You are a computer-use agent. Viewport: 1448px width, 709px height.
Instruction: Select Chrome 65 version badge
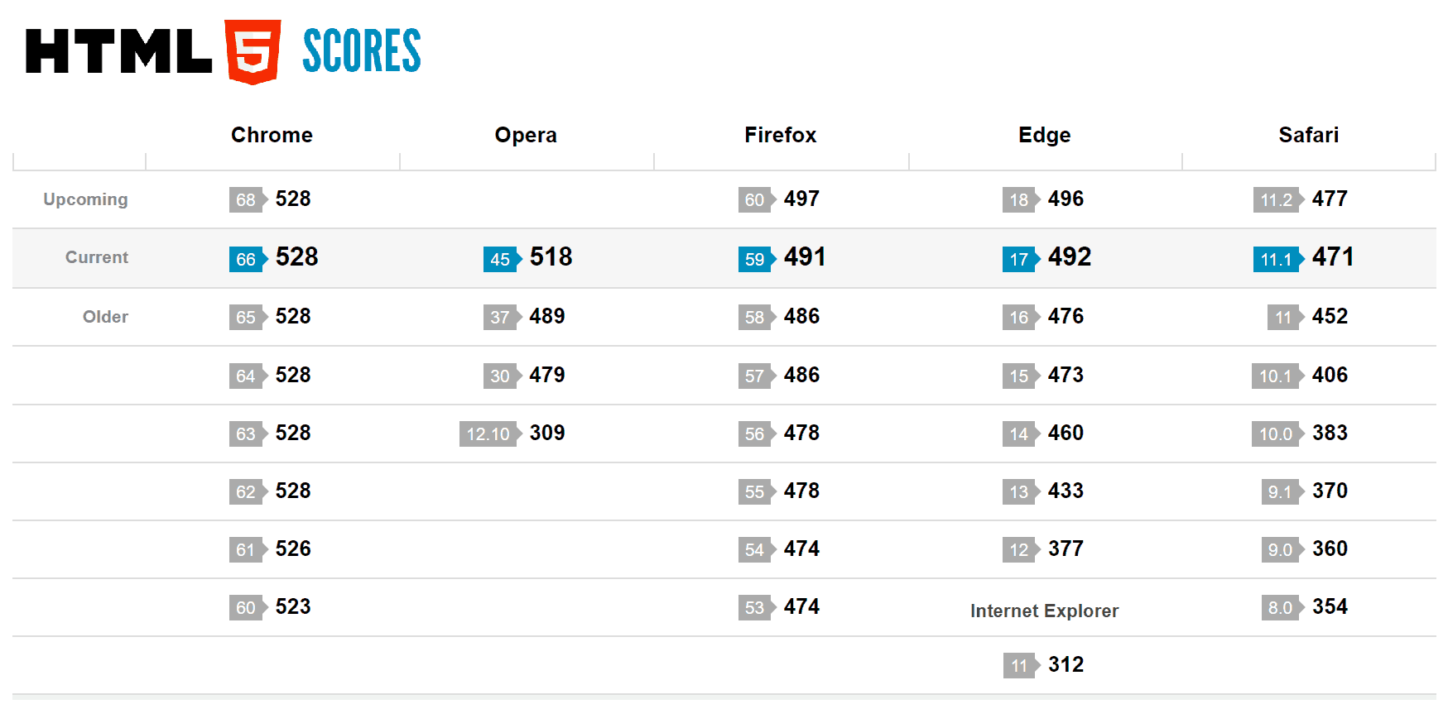(x=248, y=317)
